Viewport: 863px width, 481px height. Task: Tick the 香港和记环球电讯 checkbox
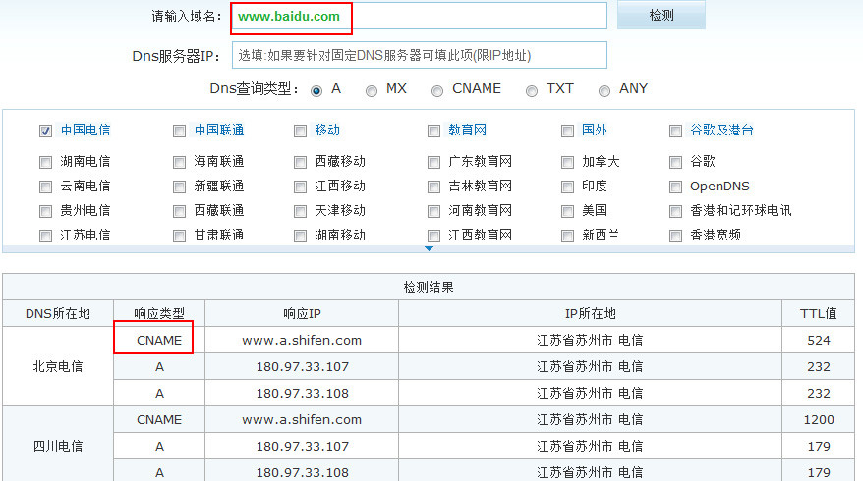[676, 211]
